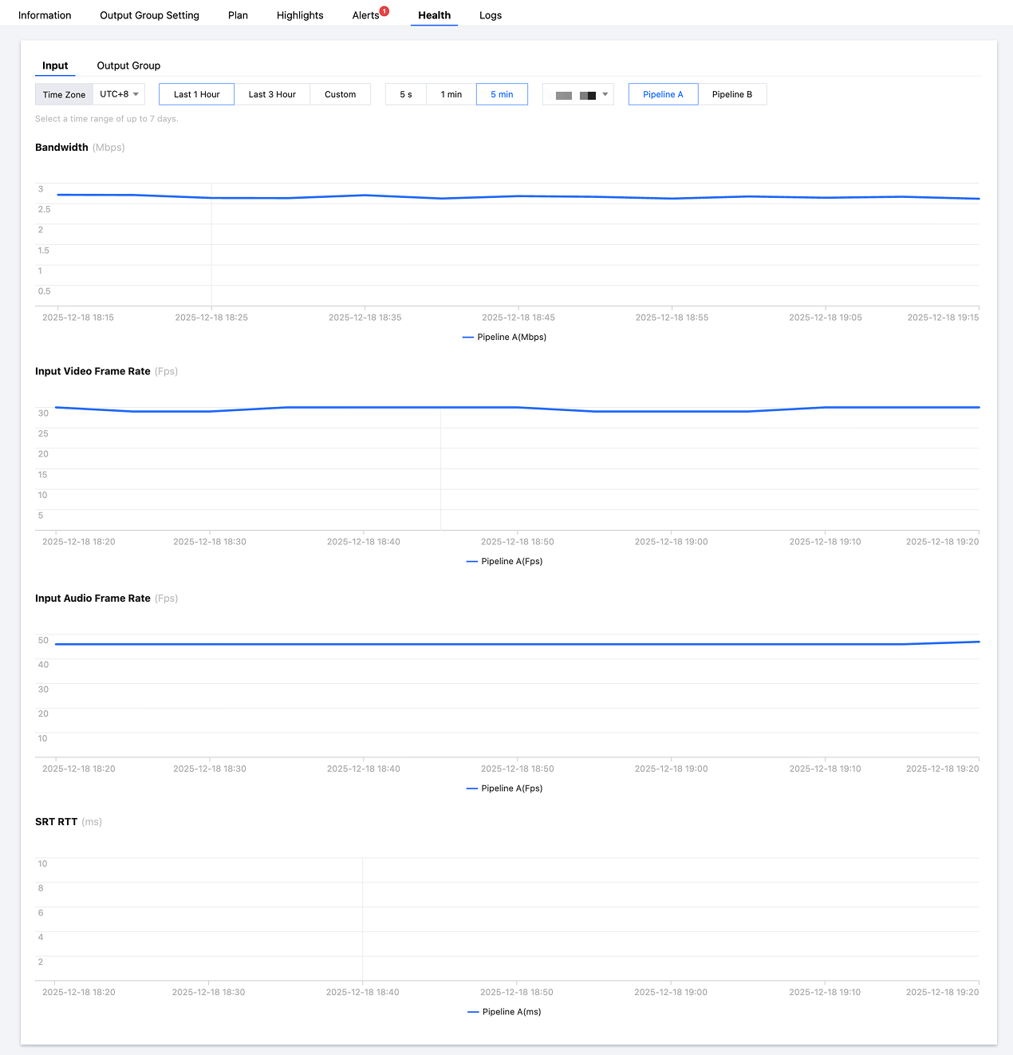Viewport: 1013px width, 1055px height.
Task: Select the Last 3 Hour time range
Action: click(272, 94)
